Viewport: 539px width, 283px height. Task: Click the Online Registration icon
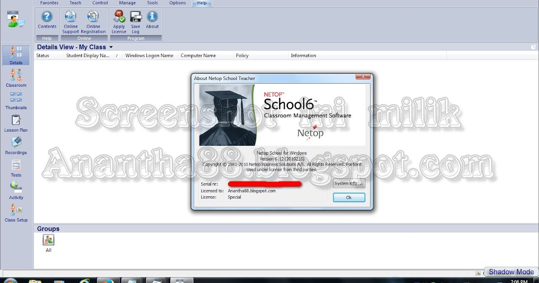93,22
